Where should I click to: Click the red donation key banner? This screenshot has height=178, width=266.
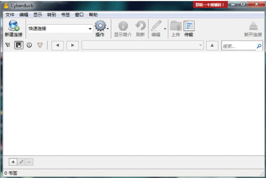(210, 5)
